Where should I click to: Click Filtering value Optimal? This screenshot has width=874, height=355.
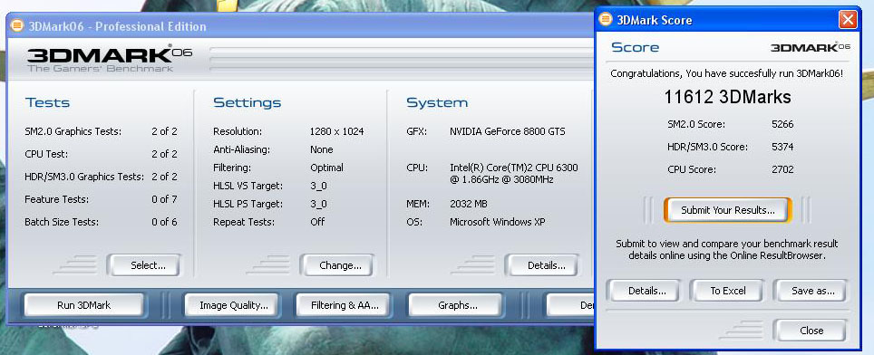(x=326, y=168)
